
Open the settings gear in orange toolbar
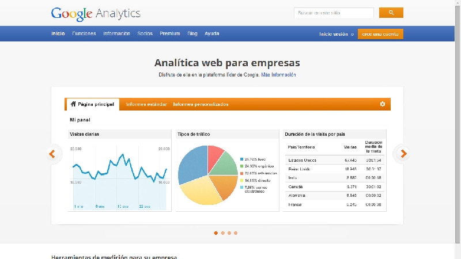pos(383,104)
